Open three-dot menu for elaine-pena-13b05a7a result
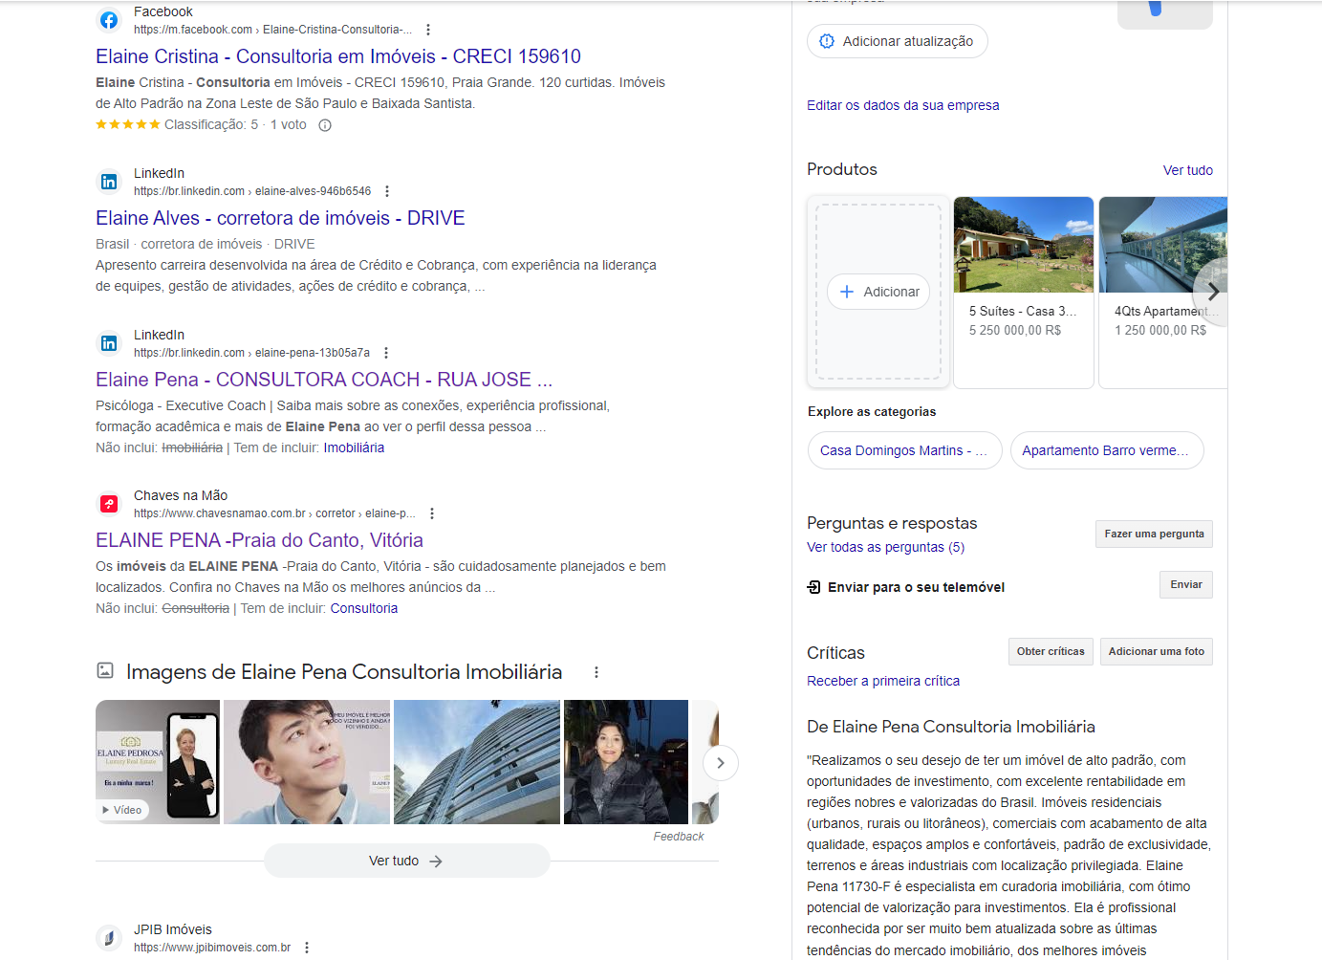 tap(386, 353)
